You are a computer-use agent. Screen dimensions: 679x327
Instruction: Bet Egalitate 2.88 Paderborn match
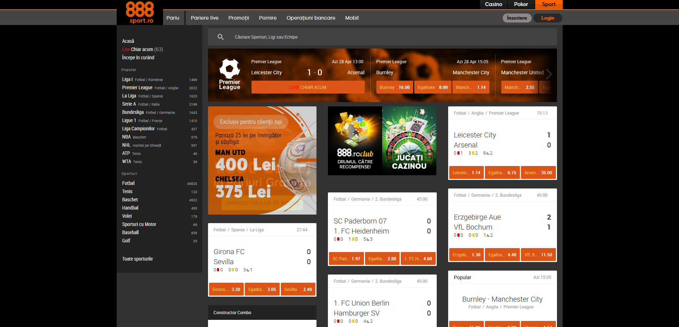point(382,259)
